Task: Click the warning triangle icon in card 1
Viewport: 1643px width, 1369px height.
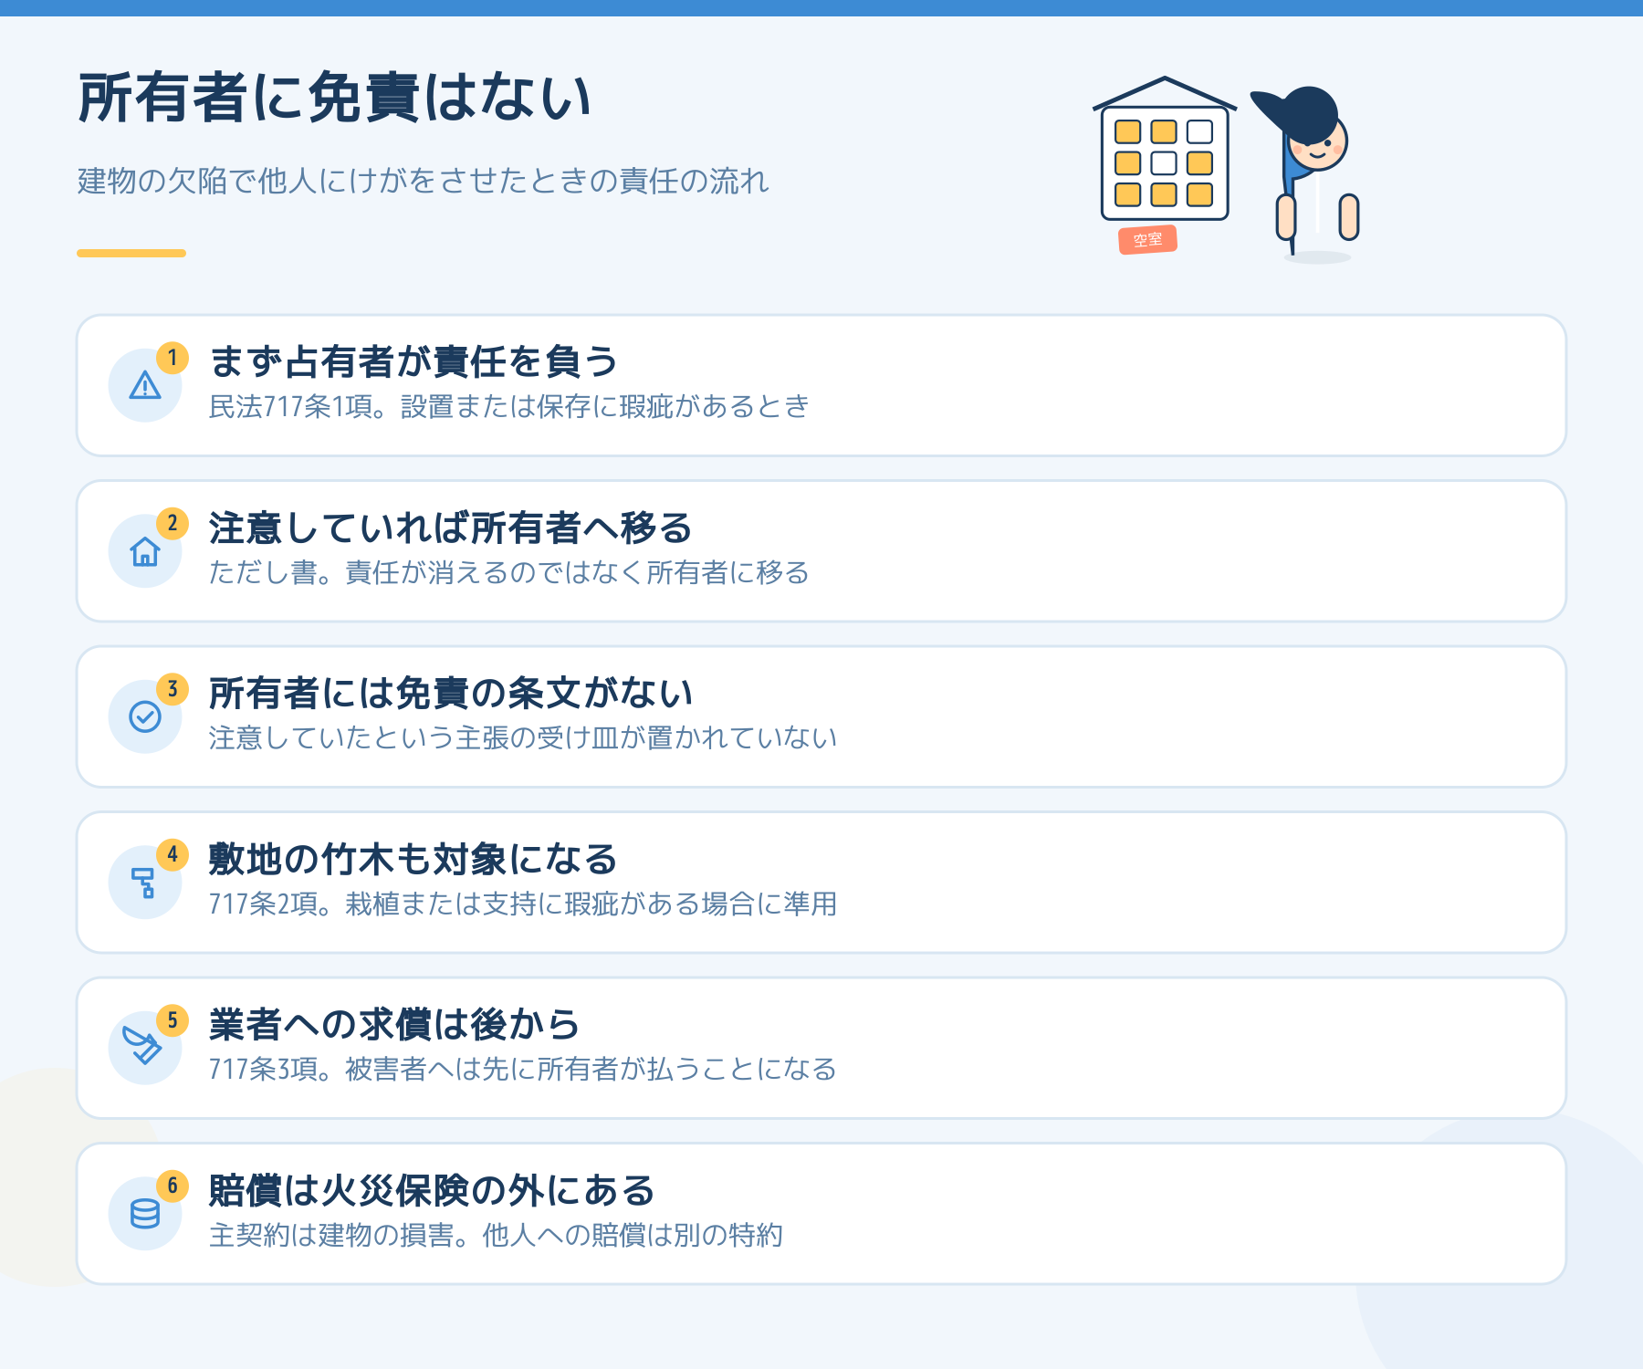Action: pyautogui.click(x=145, y=385)
